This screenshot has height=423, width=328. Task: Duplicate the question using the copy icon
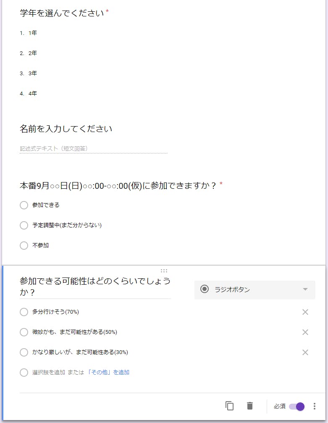pos(229,406)
